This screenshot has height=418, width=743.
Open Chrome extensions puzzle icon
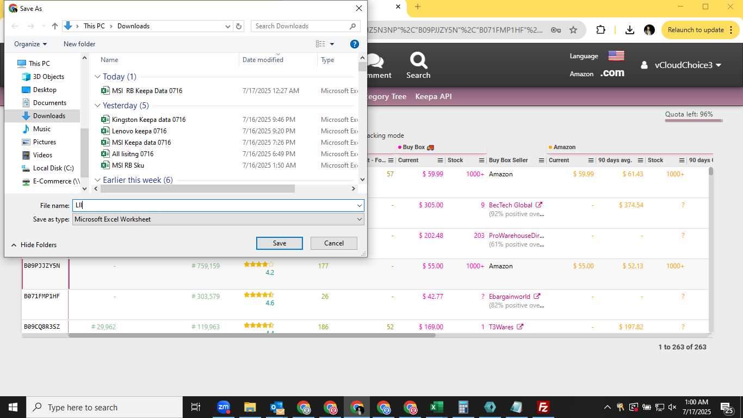(600, 30)
